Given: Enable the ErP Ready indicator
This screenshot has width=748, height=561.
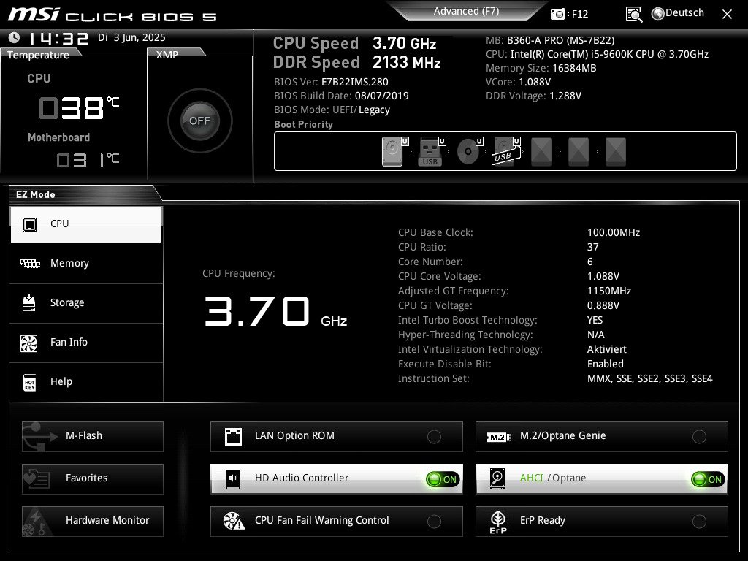Looking at the screenshot, I should 699,522.
